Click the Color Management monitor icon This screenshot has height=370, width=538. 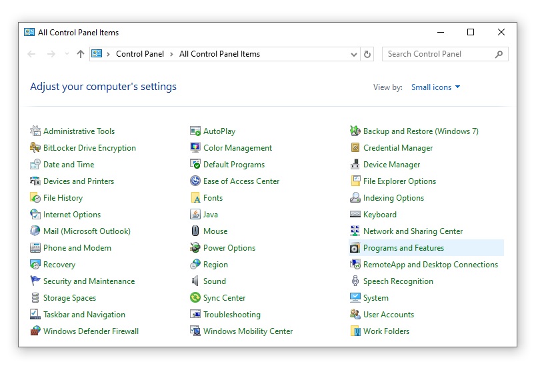(x=195, y=147)
